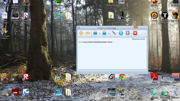This screenshot has height=101, width=180.
Task: Select the "Новая папка (2)" desktop folder
Action: click(x=111, y=4)
